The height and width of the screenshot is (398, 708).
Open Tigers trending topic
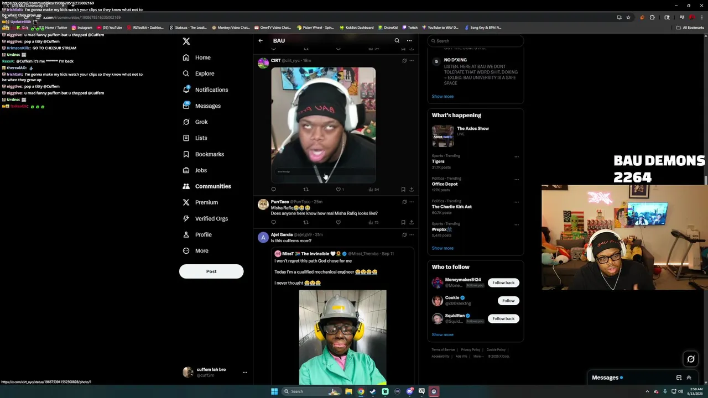(438, 161)
